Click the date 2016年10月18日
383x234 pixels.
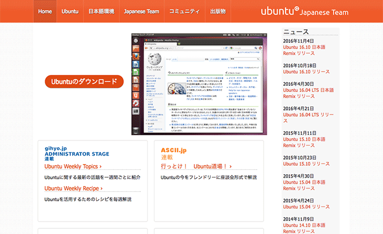pyautogui.click(x=300, y=65)
